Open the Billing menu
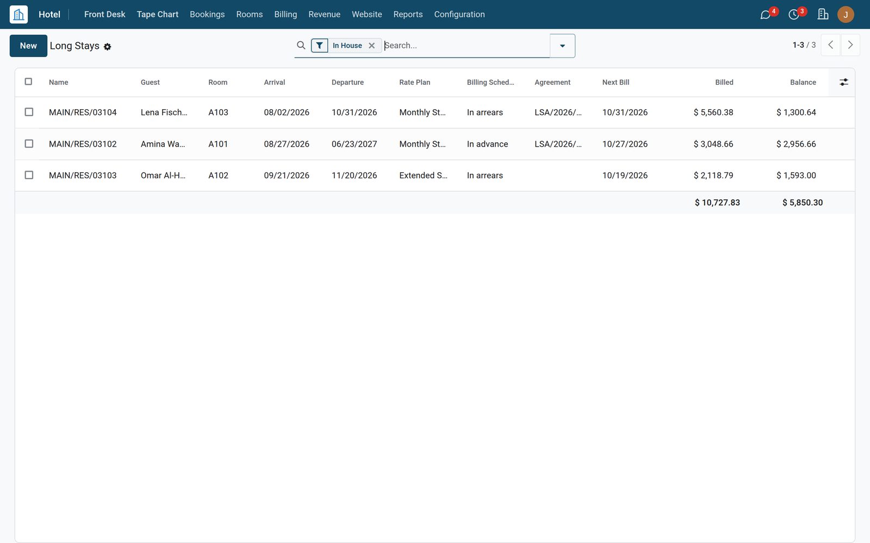 point(285,15)
